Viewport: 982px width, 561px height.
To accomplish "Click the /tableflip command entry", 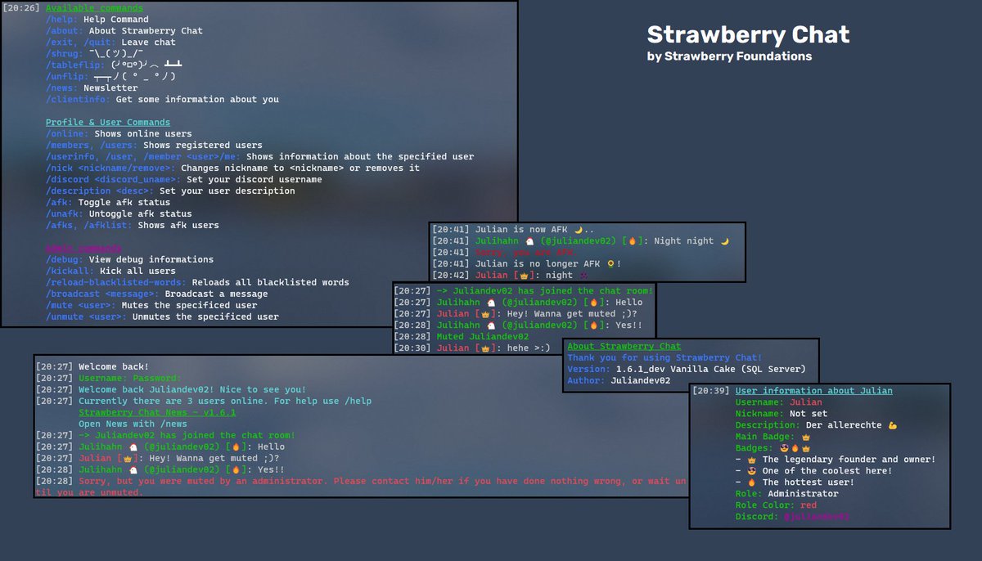I will [114, 65].
